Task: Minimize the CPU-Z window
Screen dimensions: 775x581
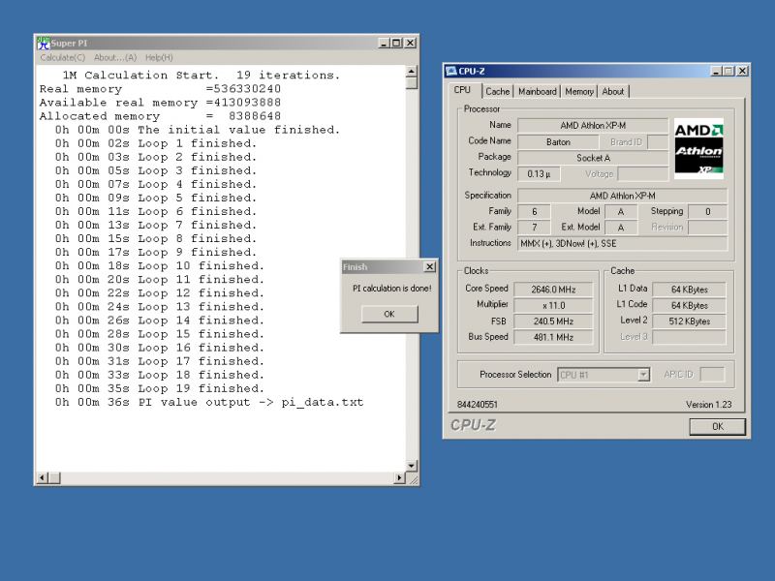Action: (x=717, y=71)
